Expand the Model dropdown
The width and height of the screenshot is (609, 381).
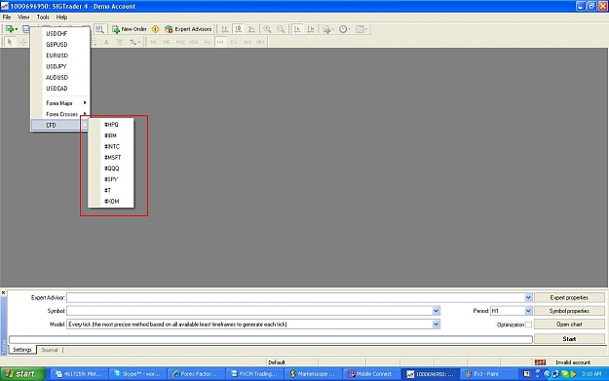click(436, 324)
